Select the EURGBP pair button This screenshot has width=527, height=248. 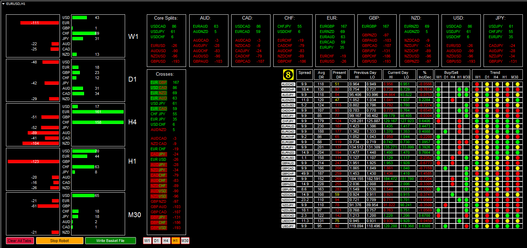point(288,142)
